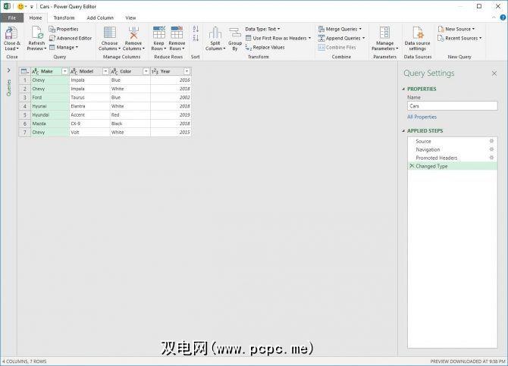Click the gear icon beside Source step
This screenshot has height=366, width=508.
(491, 141)
